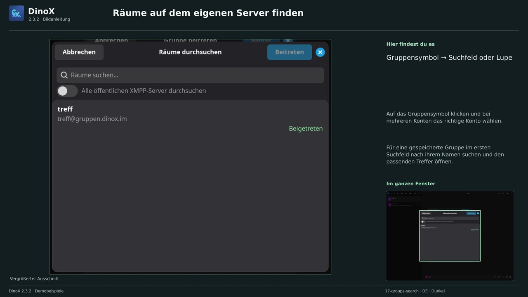528x297 pixels.
Task: Click the Räume suchen search field
Action: click(190, 75)
